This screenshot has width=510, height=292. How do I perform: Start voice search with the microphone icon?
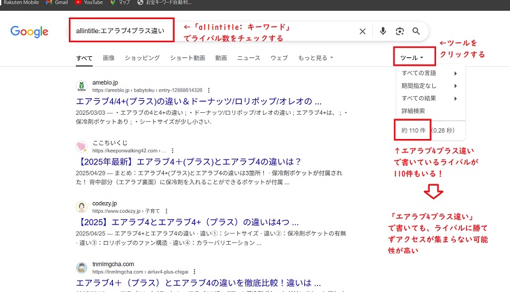(383, 31)
